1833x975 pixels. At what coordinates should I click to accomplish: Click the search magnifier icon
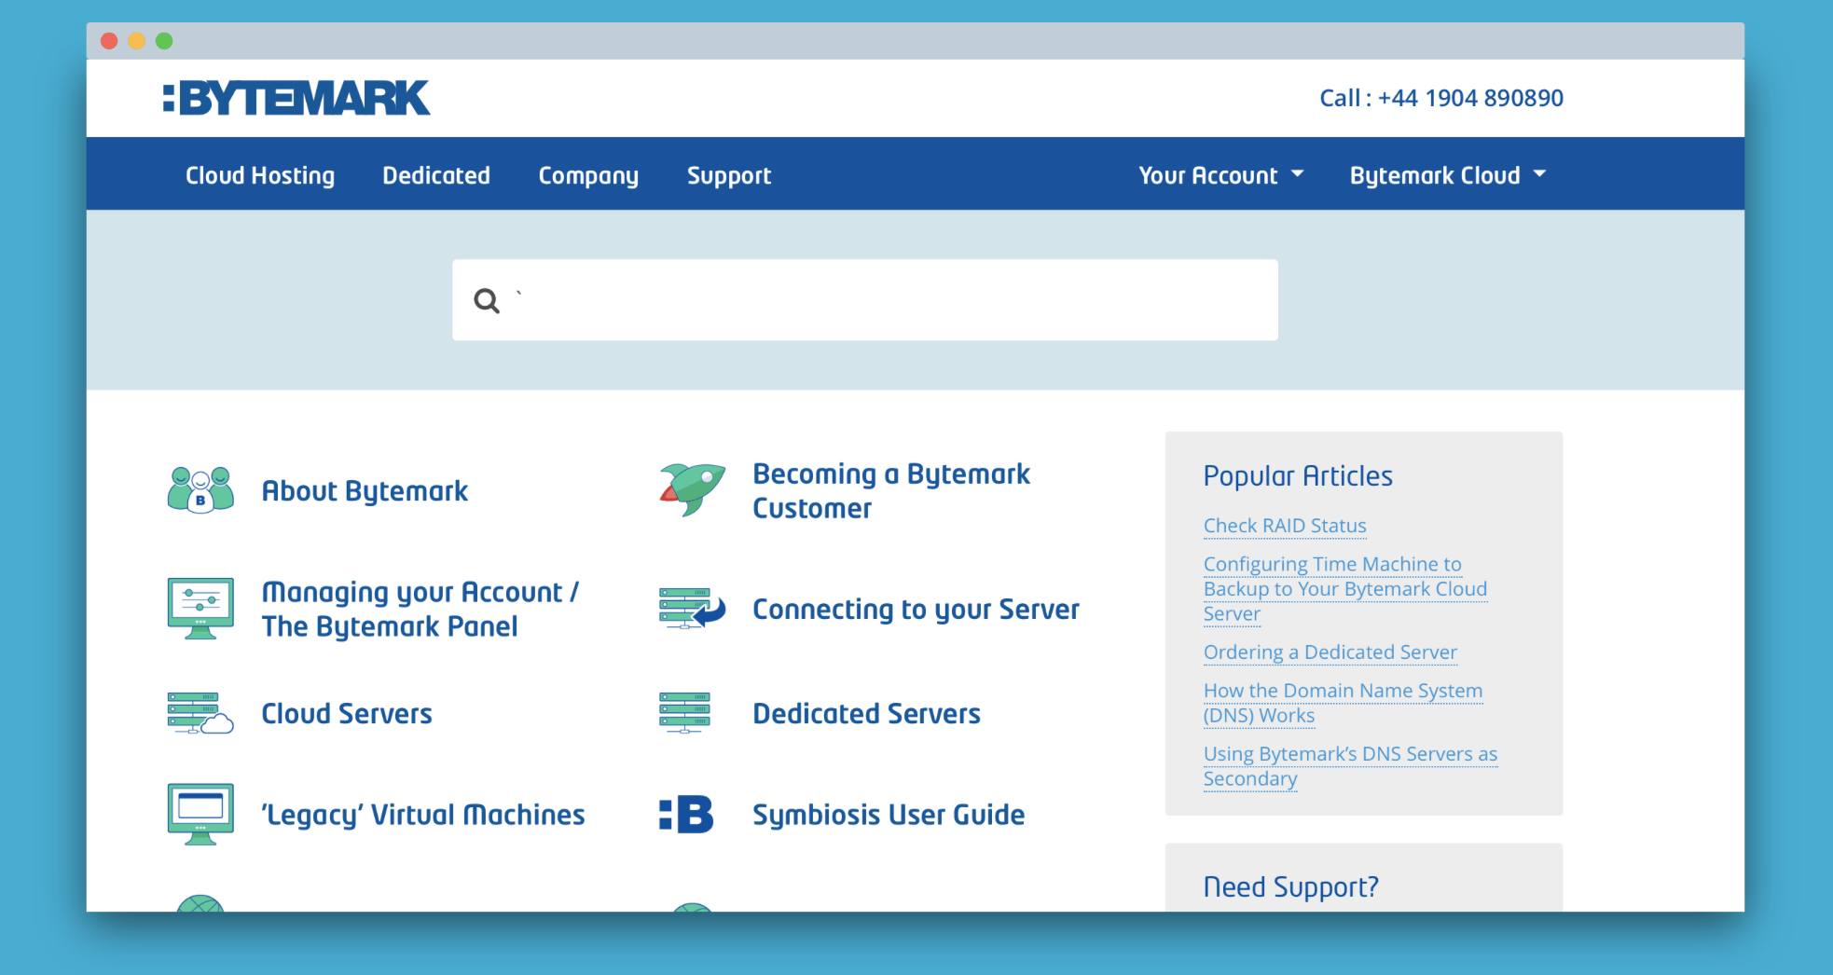tap(487, 300)
